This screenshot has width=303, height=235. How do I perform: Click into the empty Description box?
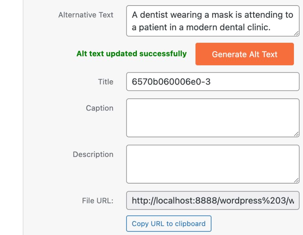pos(213,164)
